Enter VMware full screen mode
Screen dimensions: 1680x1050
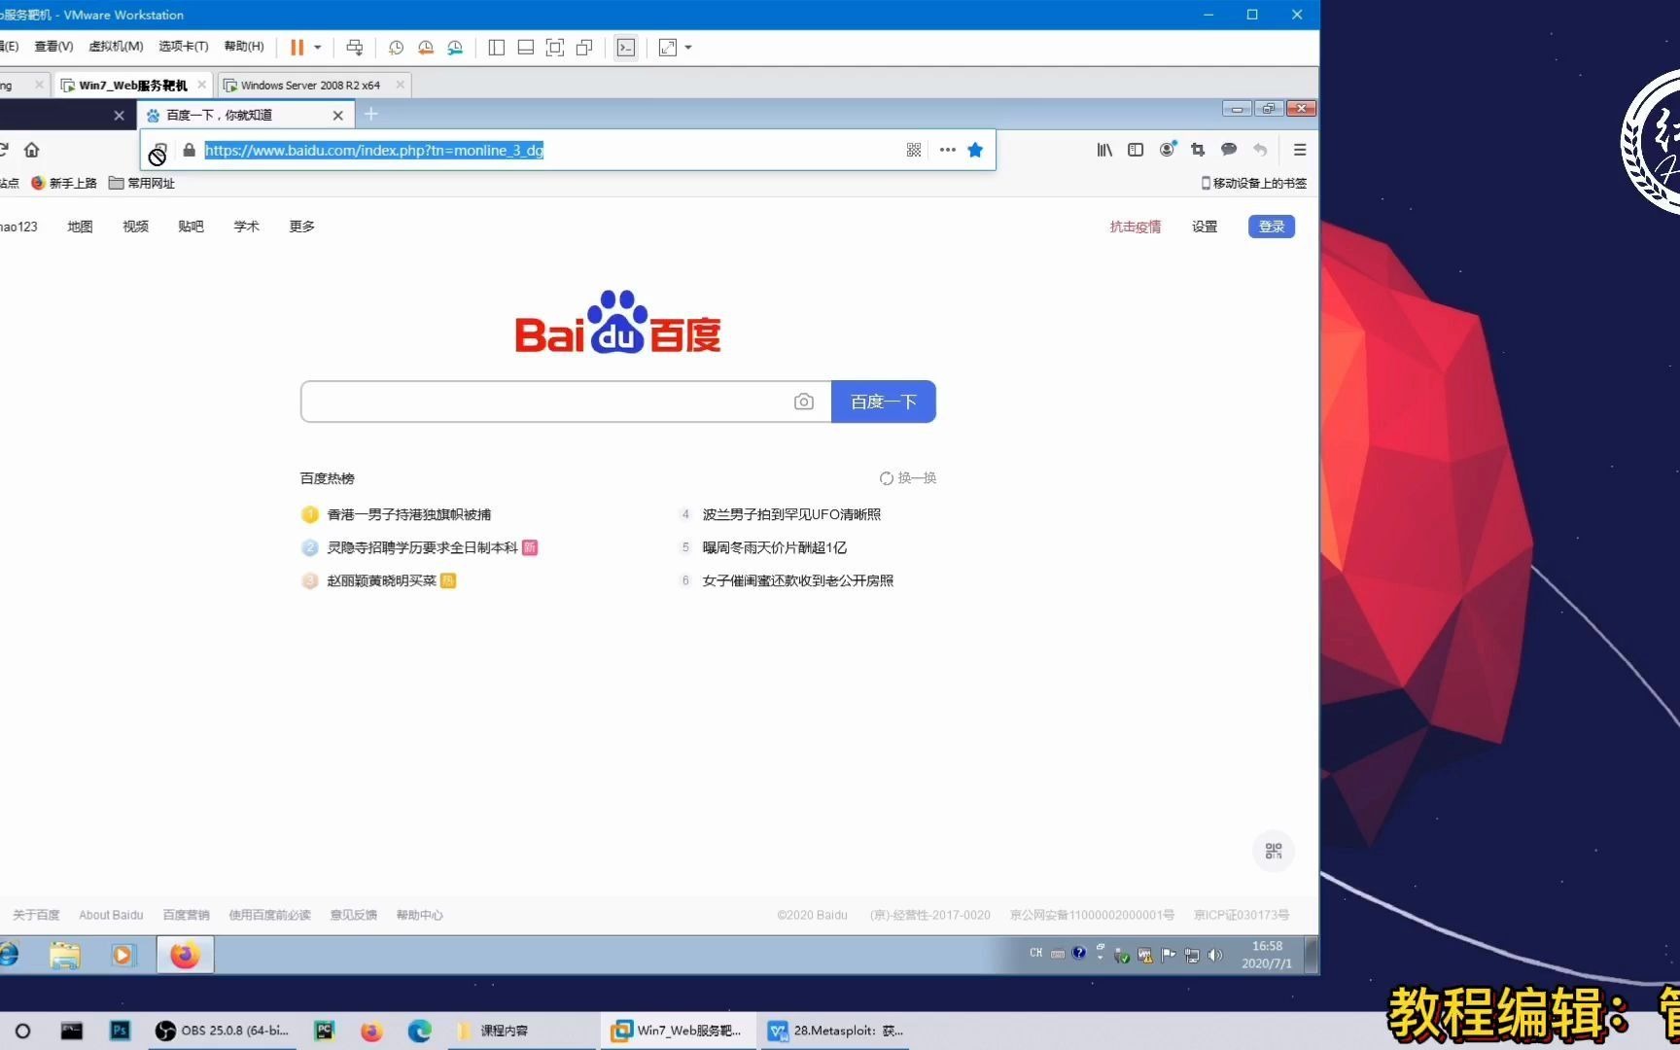555,47
